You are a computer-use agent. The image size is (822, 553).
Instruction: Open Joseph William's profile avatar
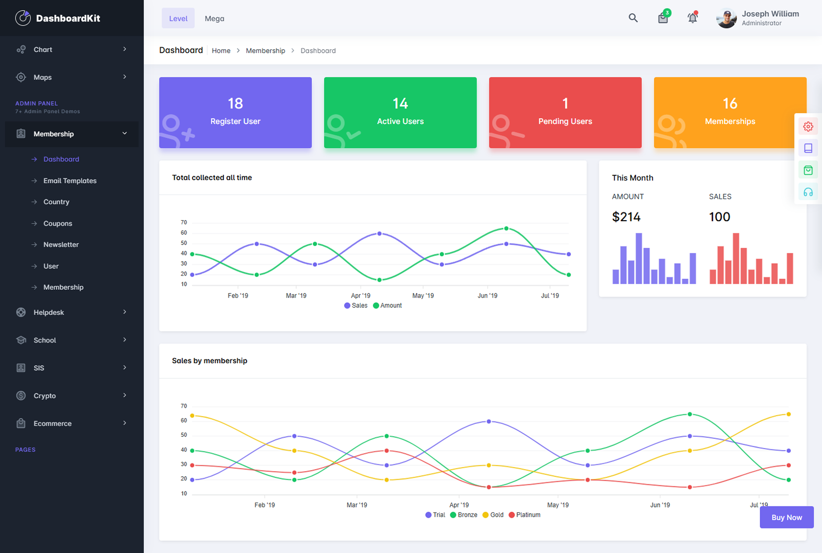[726, 18]
